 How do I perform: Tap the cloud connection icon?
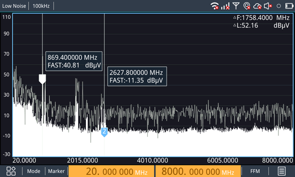click(257, 6)
